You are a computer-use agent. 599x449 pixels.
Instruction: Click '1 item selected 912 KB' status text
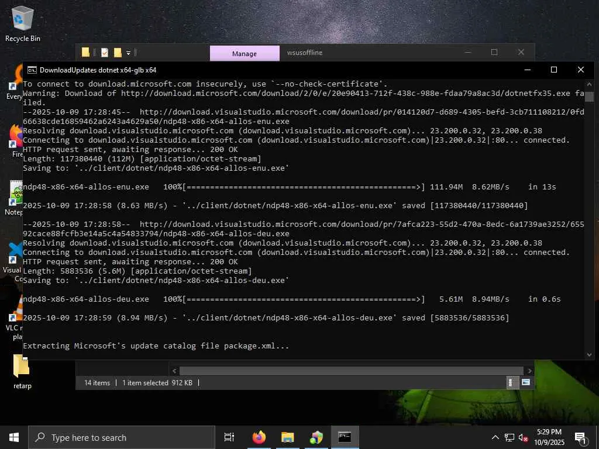(157, 382)
